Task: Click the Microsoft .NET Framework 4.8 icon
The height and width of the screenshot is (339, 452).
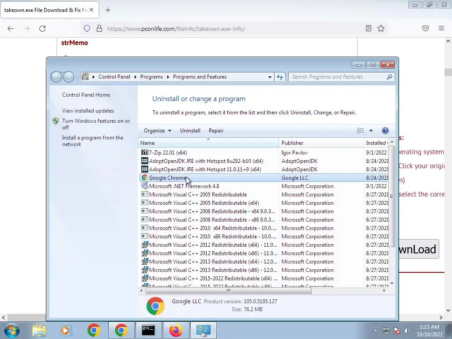Action: (x=145, y=186)
